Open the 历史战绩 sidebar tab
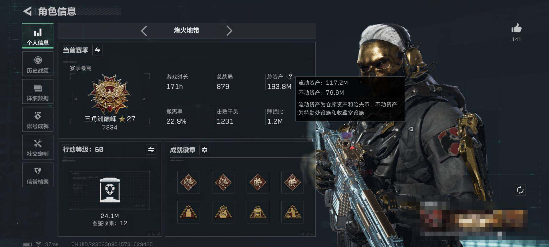The image size is (549, 247). click(38, 64)
